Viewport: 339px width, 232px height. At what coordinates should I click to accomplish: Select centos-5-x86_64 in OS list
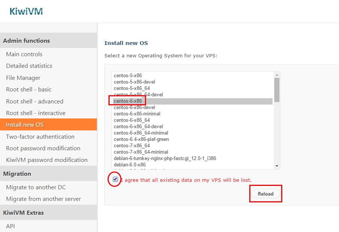[193, 88]
